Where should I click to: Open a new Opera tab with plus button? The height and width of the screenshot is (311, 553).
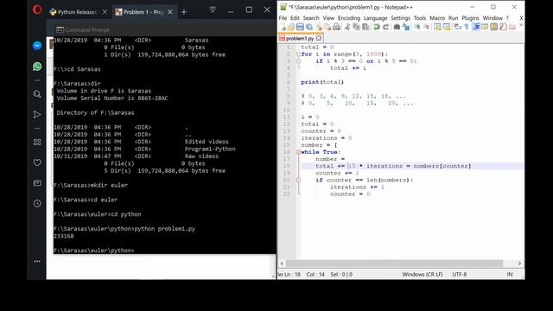click(x=184, y=12)
